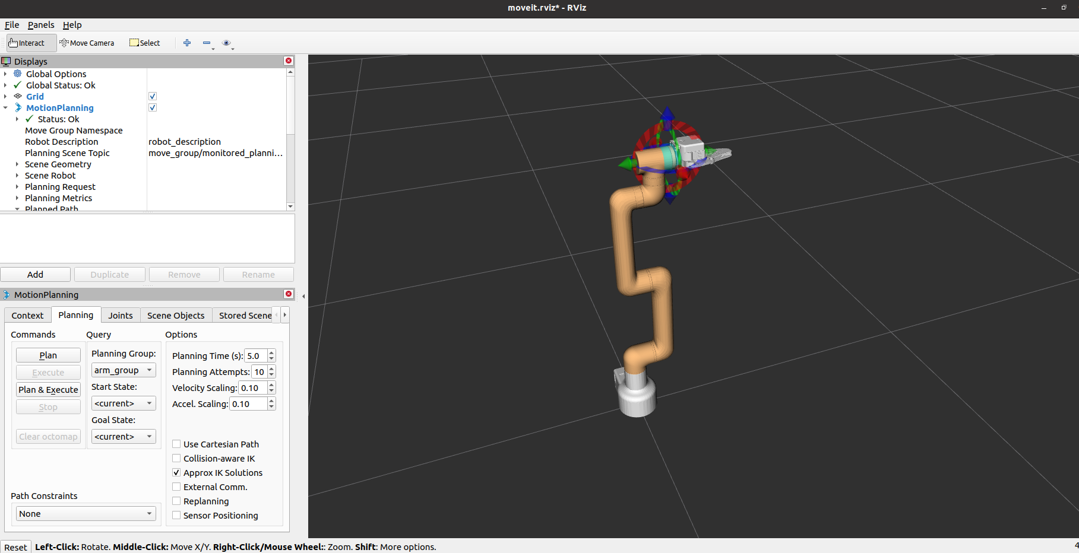Enable Use Cartesian Path option
The image size is (1079, 553).
point(176,444)
